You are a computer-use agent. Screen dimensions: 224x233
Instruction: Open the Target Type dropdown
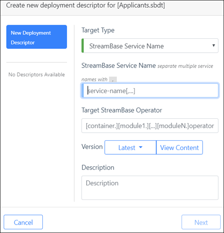coord(150,46)
